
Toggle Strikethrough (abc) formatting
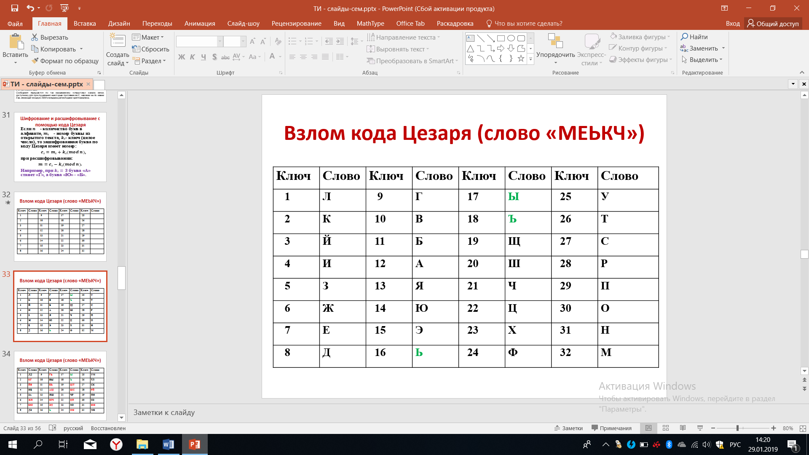coord(225,57)
